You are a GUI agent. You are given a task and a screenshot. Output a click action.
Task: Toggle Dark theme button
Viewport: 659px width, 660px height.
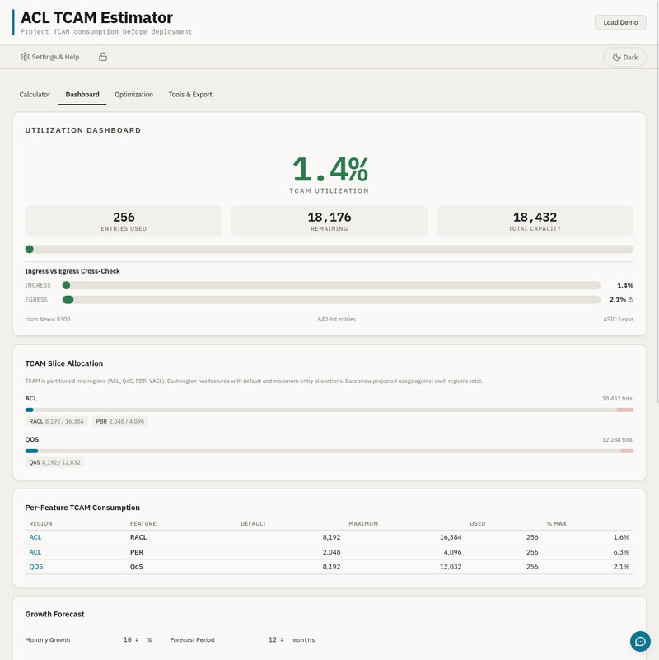tap(624, 57)
